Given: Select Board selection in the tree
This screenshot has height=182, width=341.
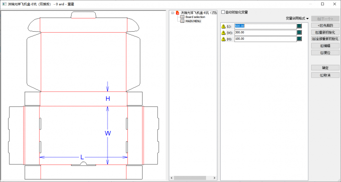Looking at the screenshot, I should click(x=195, y=17).
